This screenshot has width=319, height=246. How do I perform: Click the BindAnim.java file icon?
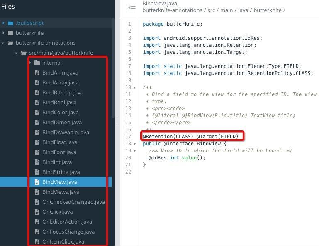pyautogui.click(x=37, y=73)
